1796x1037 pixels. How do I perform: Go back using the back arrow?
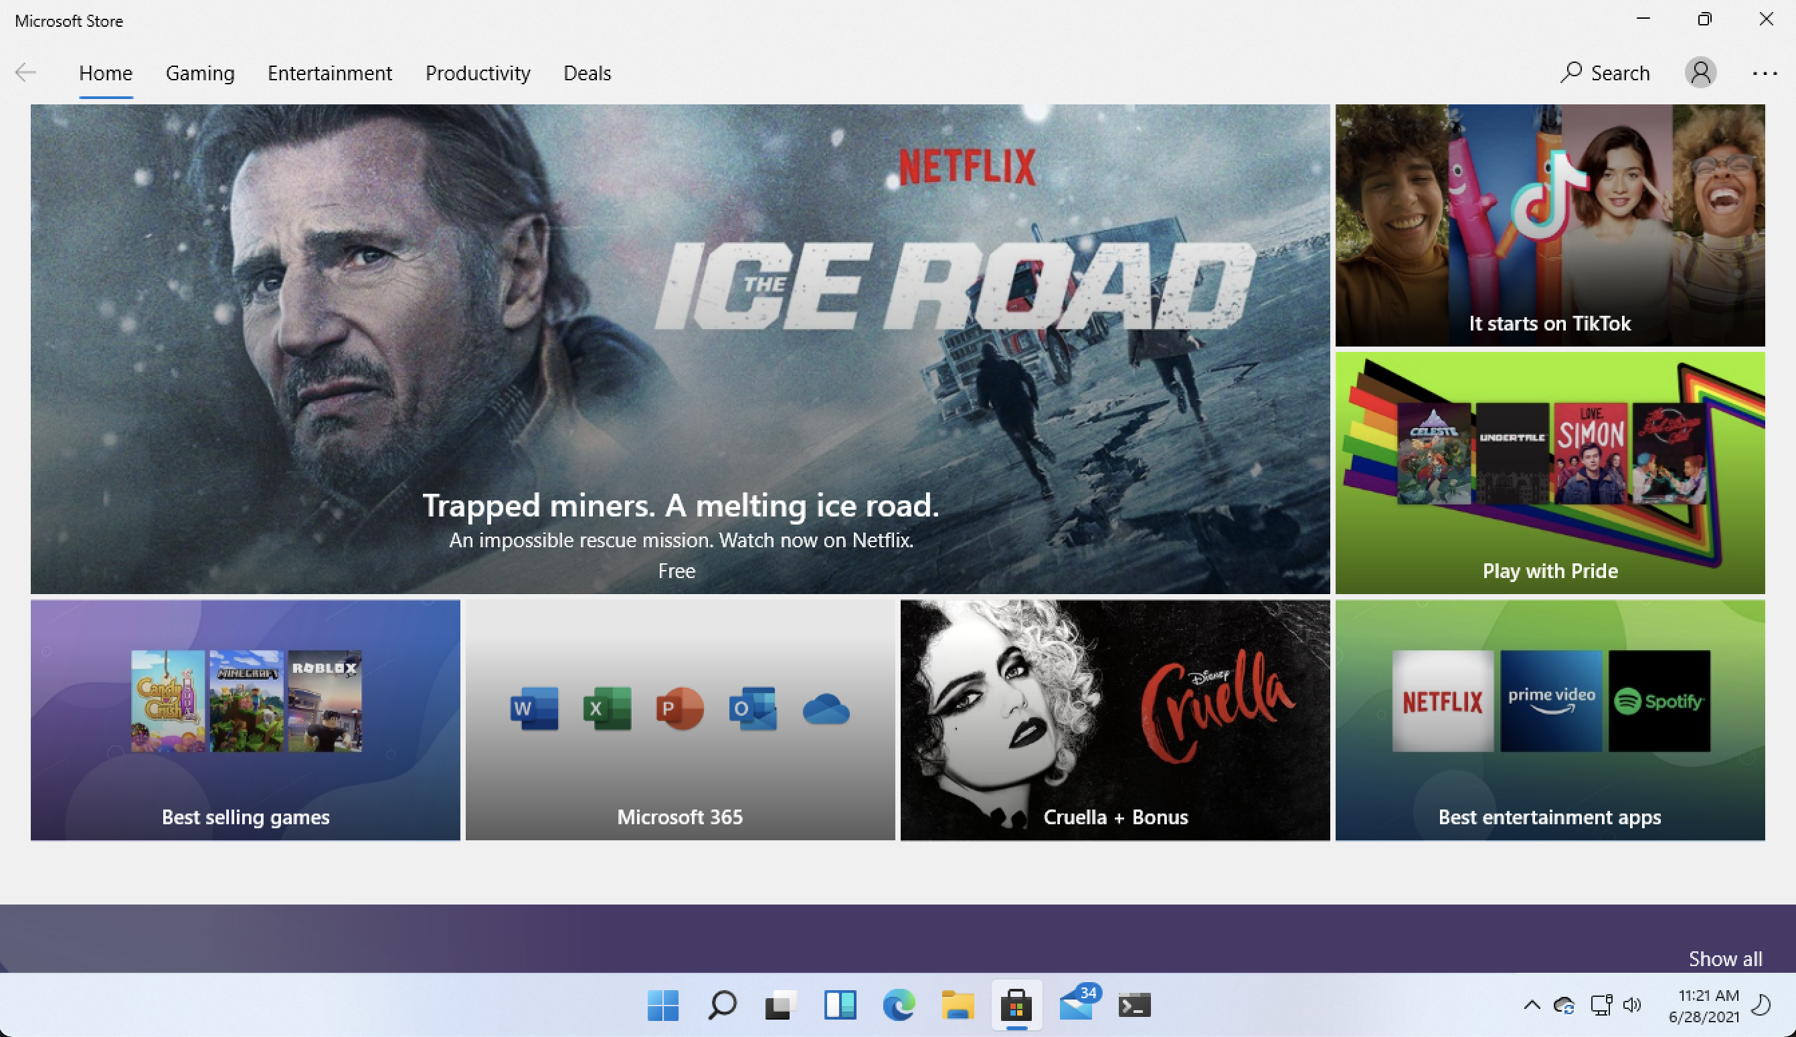click(25, 72)
